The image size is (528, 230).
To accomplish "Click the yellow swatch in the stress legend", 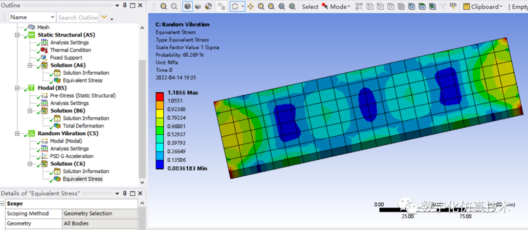I will (160, 114).
